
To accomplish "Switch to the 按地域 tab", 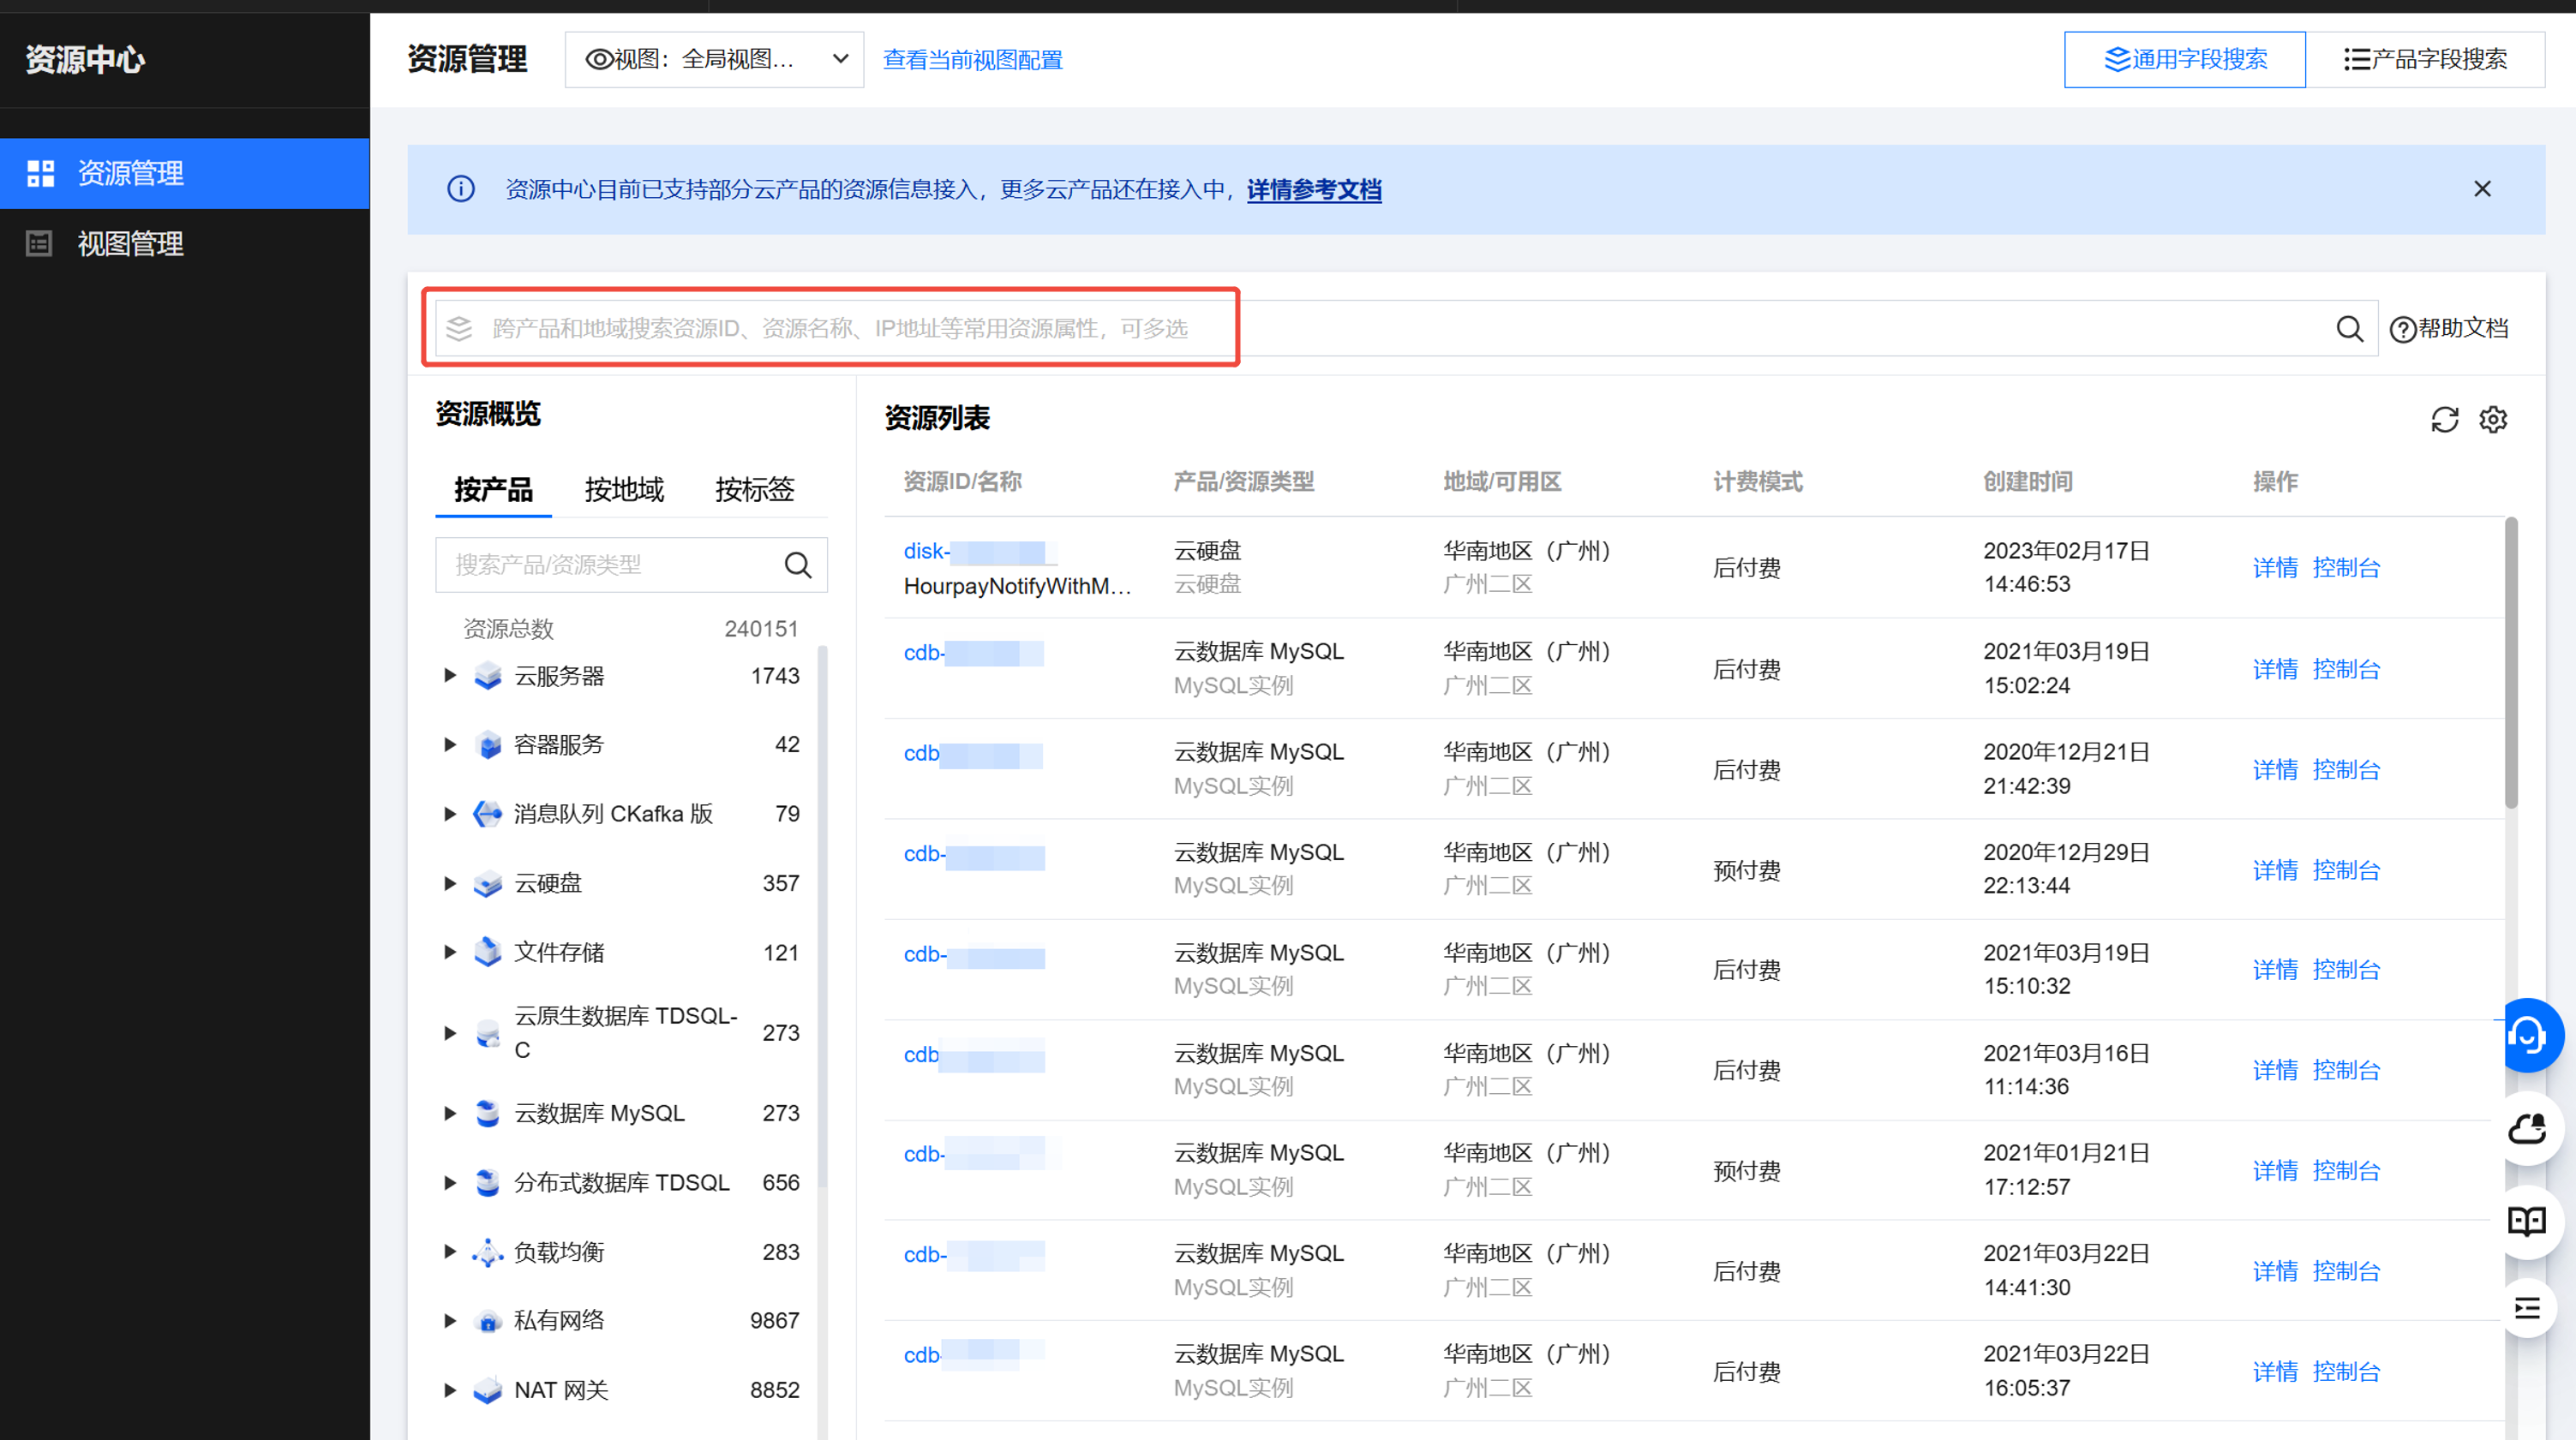I will [x=624, y=490].
